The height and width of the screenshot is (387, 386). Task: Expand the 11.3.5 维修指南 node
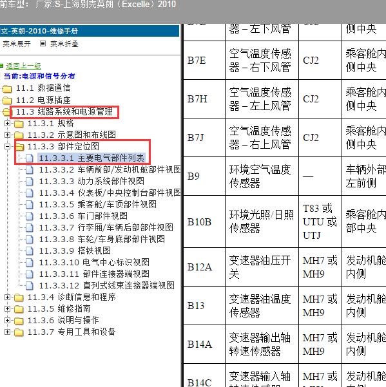point(7,308)
